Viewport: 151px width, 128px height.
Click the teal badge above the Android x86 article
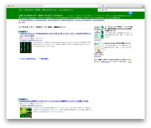point(26,99)
